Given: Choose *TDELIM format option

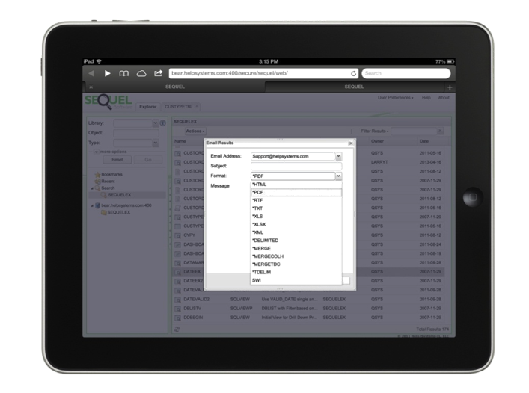Looking at the screenshot, I should (x=296, y=273).
